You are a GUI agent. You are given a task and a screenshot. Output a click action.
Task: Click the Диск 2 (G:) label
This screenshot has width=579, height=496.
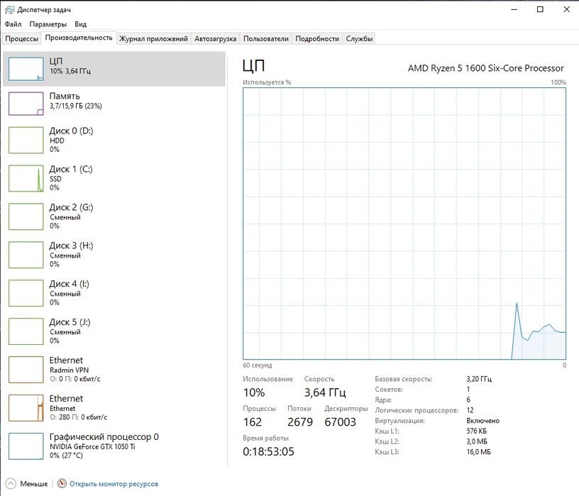click(x=71, y=207)
